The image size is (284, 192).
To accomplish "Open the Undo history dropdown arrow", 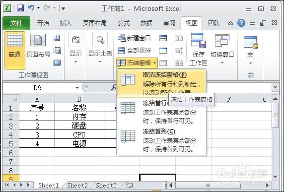I will [x=38, y=8].
